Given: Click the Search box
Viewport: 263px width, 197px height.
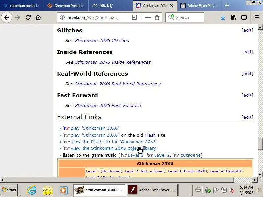Looking at the screenshot, I should [185, 17].
